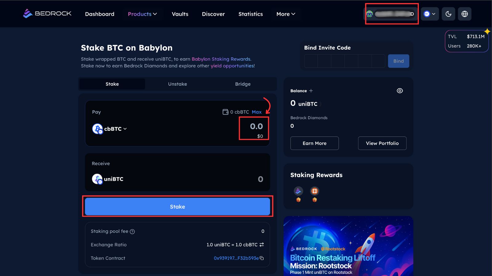Copy the token contract address
The height and width of the screenshot is (276, 492).
point(262,258)
